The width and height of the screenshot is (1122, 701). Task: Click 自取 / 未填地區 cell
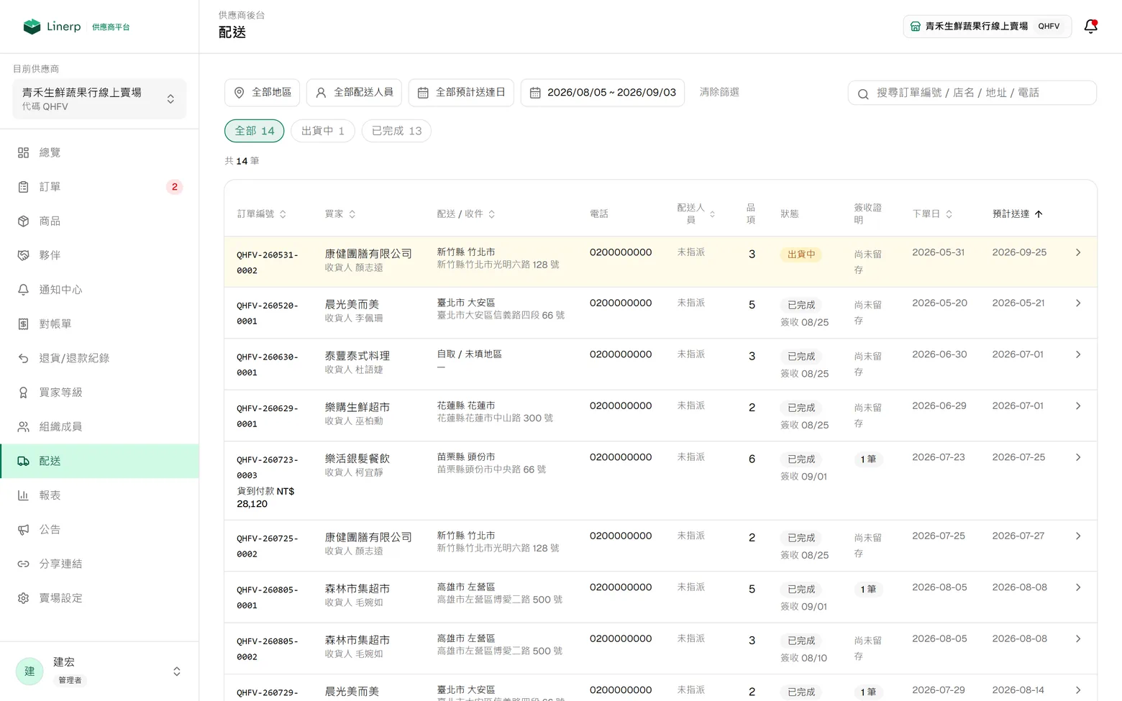coord(470,354)
